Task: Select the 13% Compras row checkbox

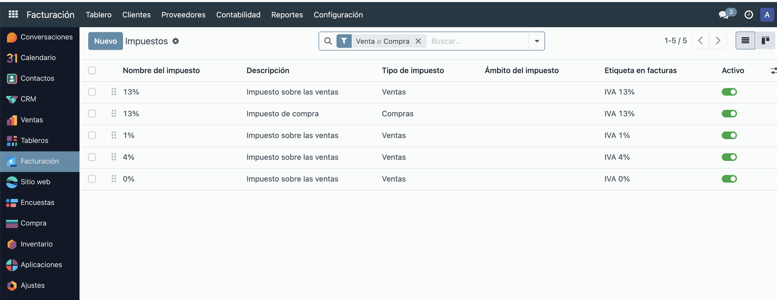Action: pyautogui.click(x=92, y=114)
